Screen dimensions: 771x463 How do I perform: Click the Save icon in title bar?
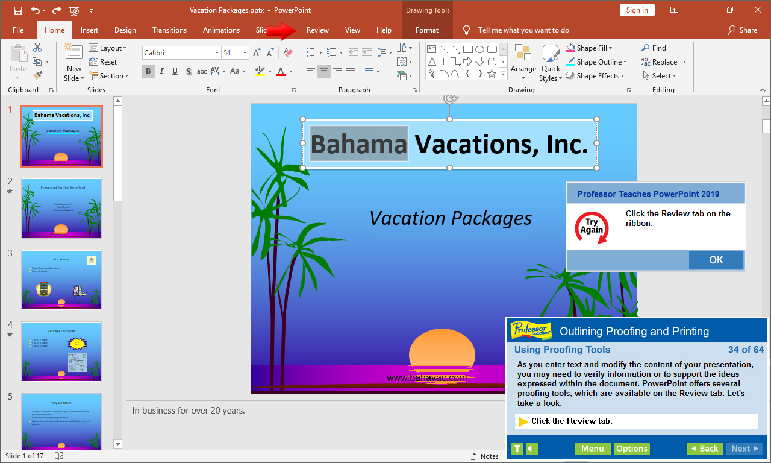pos(17,10)
